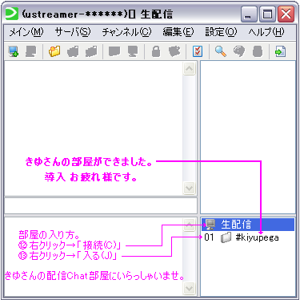Viewport: 300px width, 300px height.
Task: Open the 編集(E) menu
Action: [178, 32]
